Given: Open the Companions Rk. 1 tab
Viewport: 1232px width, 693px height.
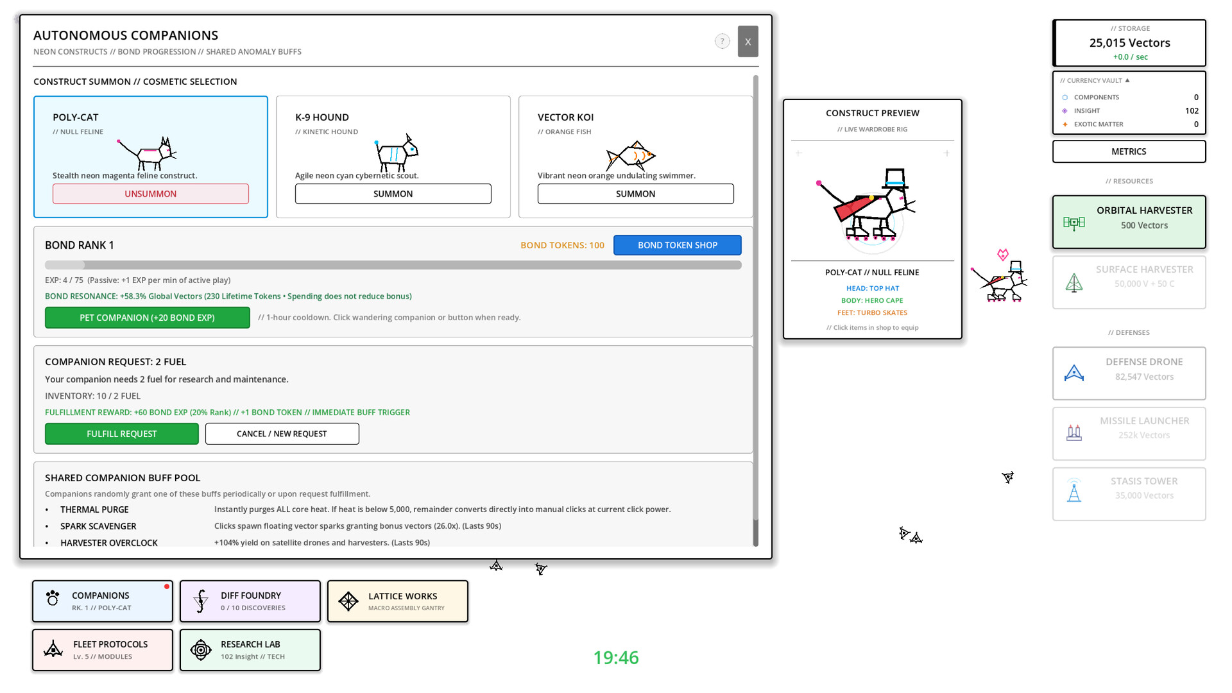Looking at the screenshot, I should point(103,601).
